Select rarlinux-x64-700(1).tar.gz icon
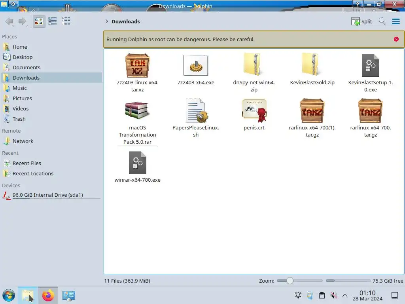This screenshot has height=304, width=405. pyautogui.click(x=312, y=110)
